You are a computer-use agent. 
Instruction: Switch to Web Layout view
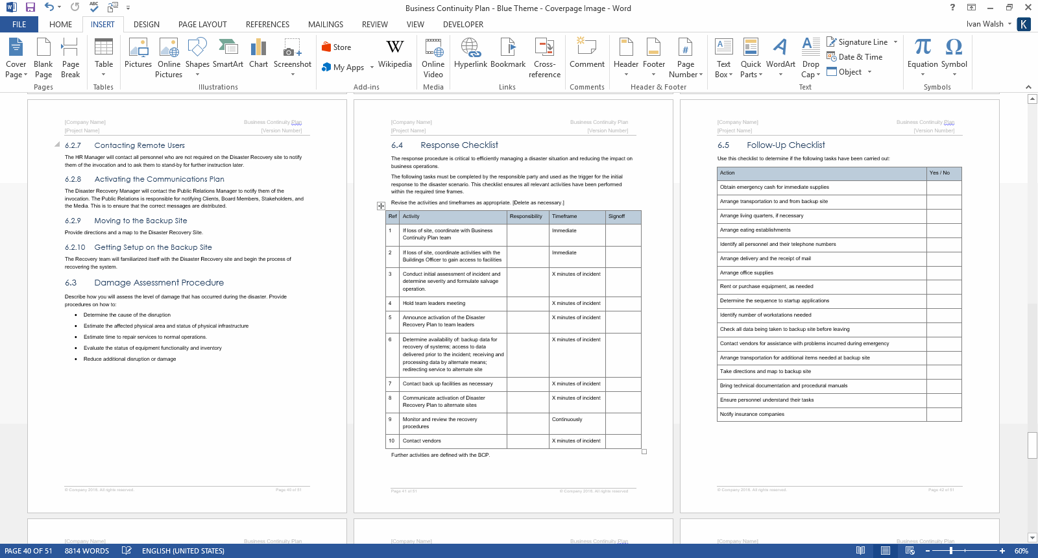(910, 551)
